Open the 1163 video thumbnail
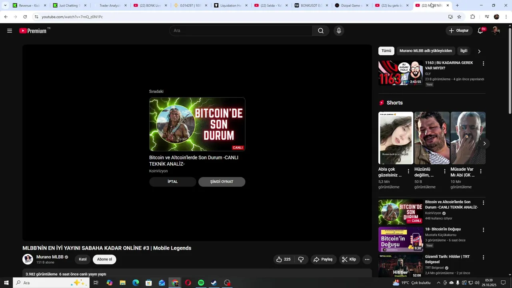512x288 pixels. (x=400, y=73)
